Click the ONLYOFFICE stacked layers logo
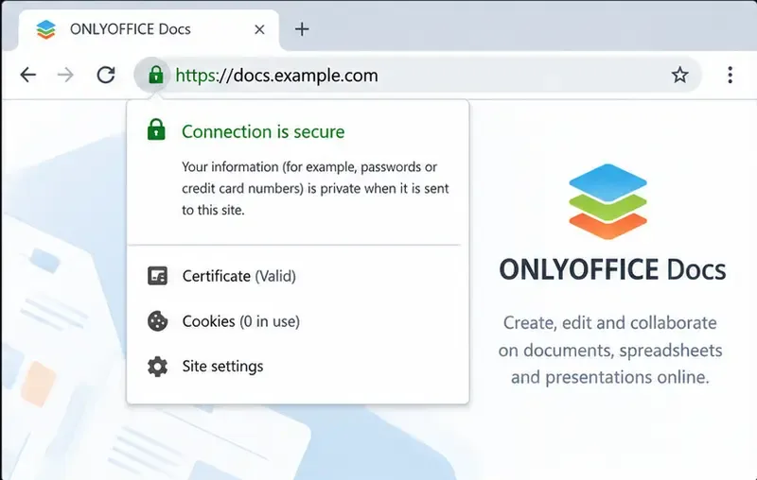Image resolution: width=757 pixels, height=480 pixels. coord(607,201)
